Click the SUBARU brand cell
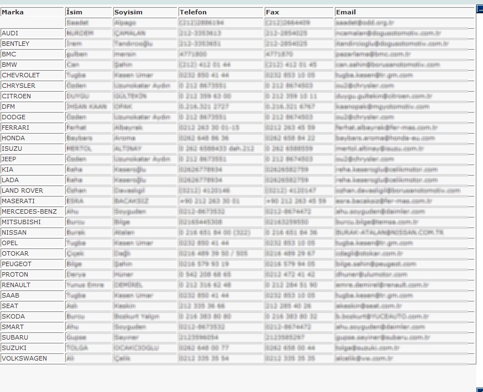This screenshot has width=483, height=392. click(32, 337)
